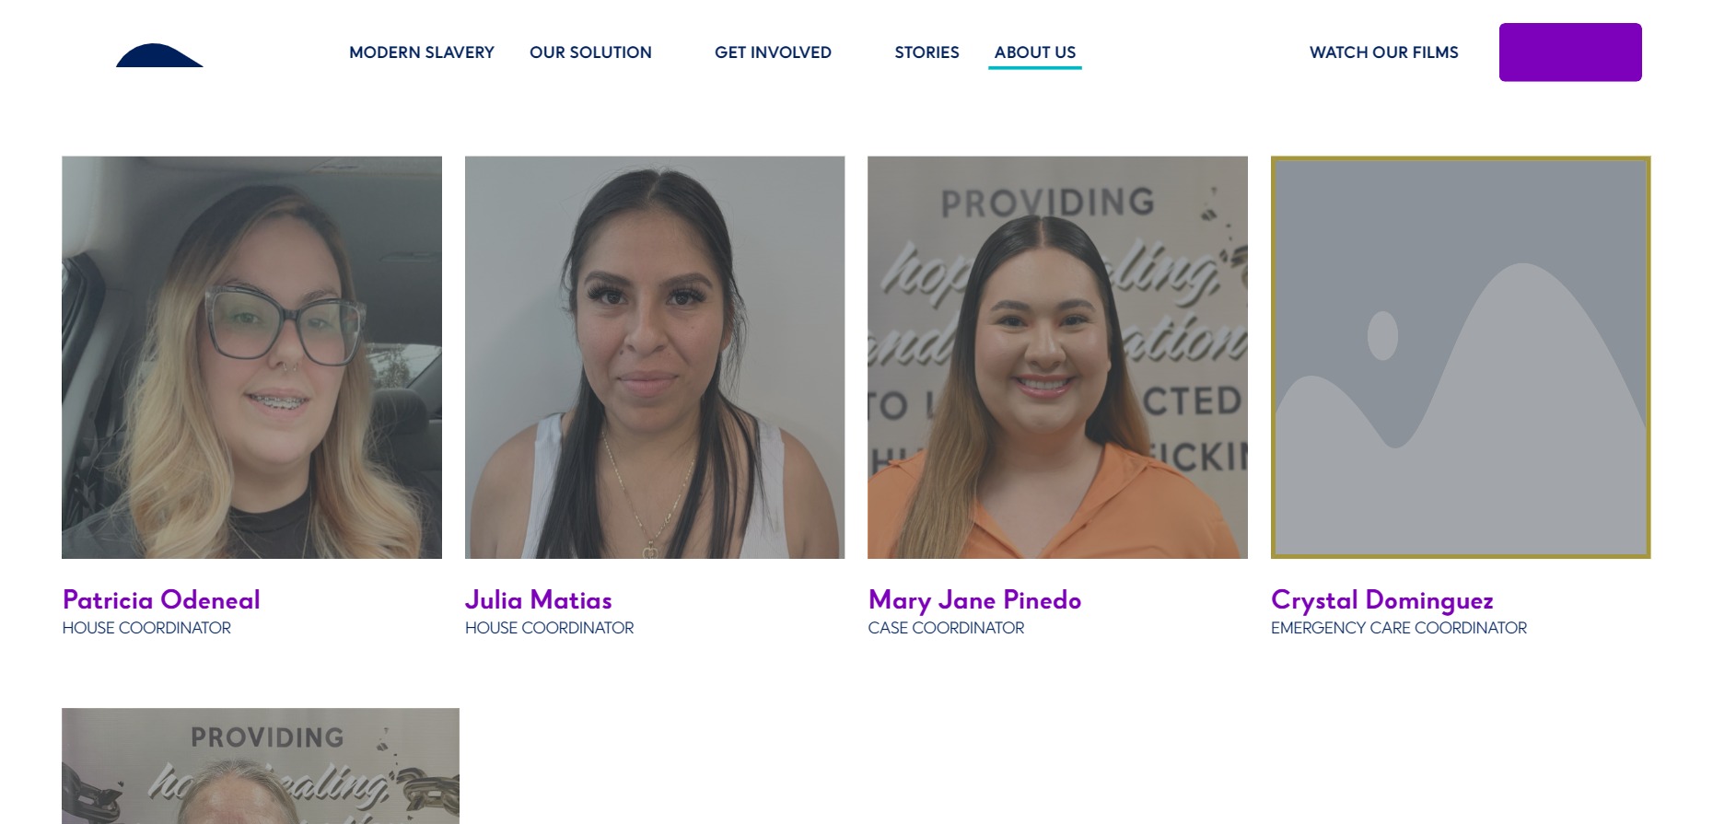Open the Our Solution menu
The width and height of the screenshot is (1713, 824).
click(x=590, y=52)
